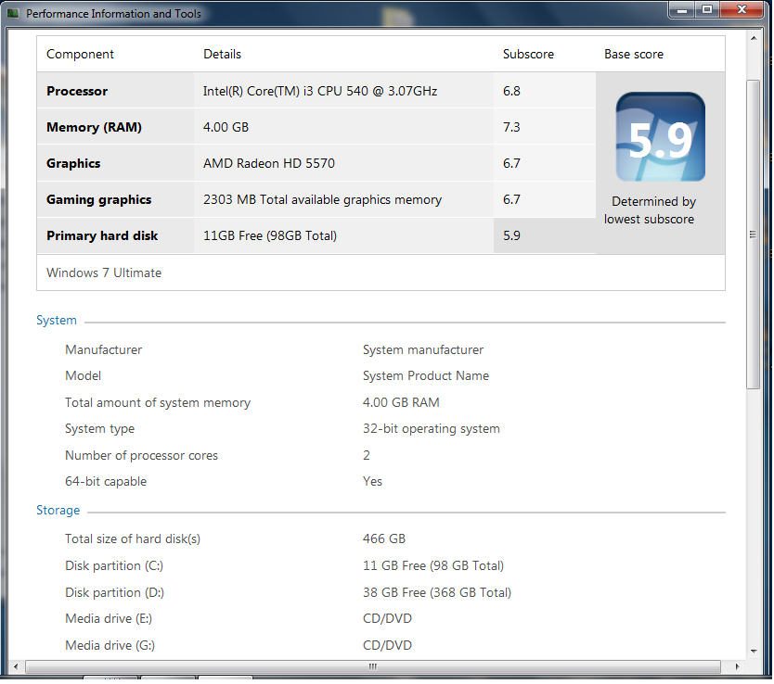774x684 pixels.
Task: Click the Graphics row label
Action: [73, 164]
